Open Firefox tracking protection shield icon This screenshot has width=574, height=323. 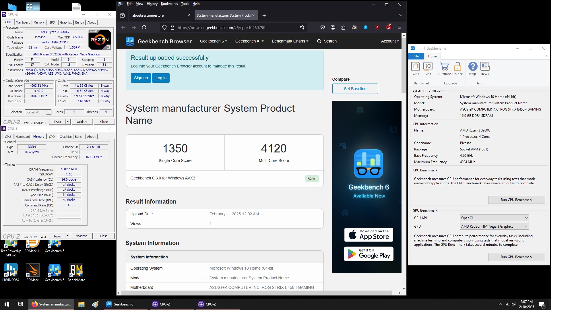click(x=164, y=27)
